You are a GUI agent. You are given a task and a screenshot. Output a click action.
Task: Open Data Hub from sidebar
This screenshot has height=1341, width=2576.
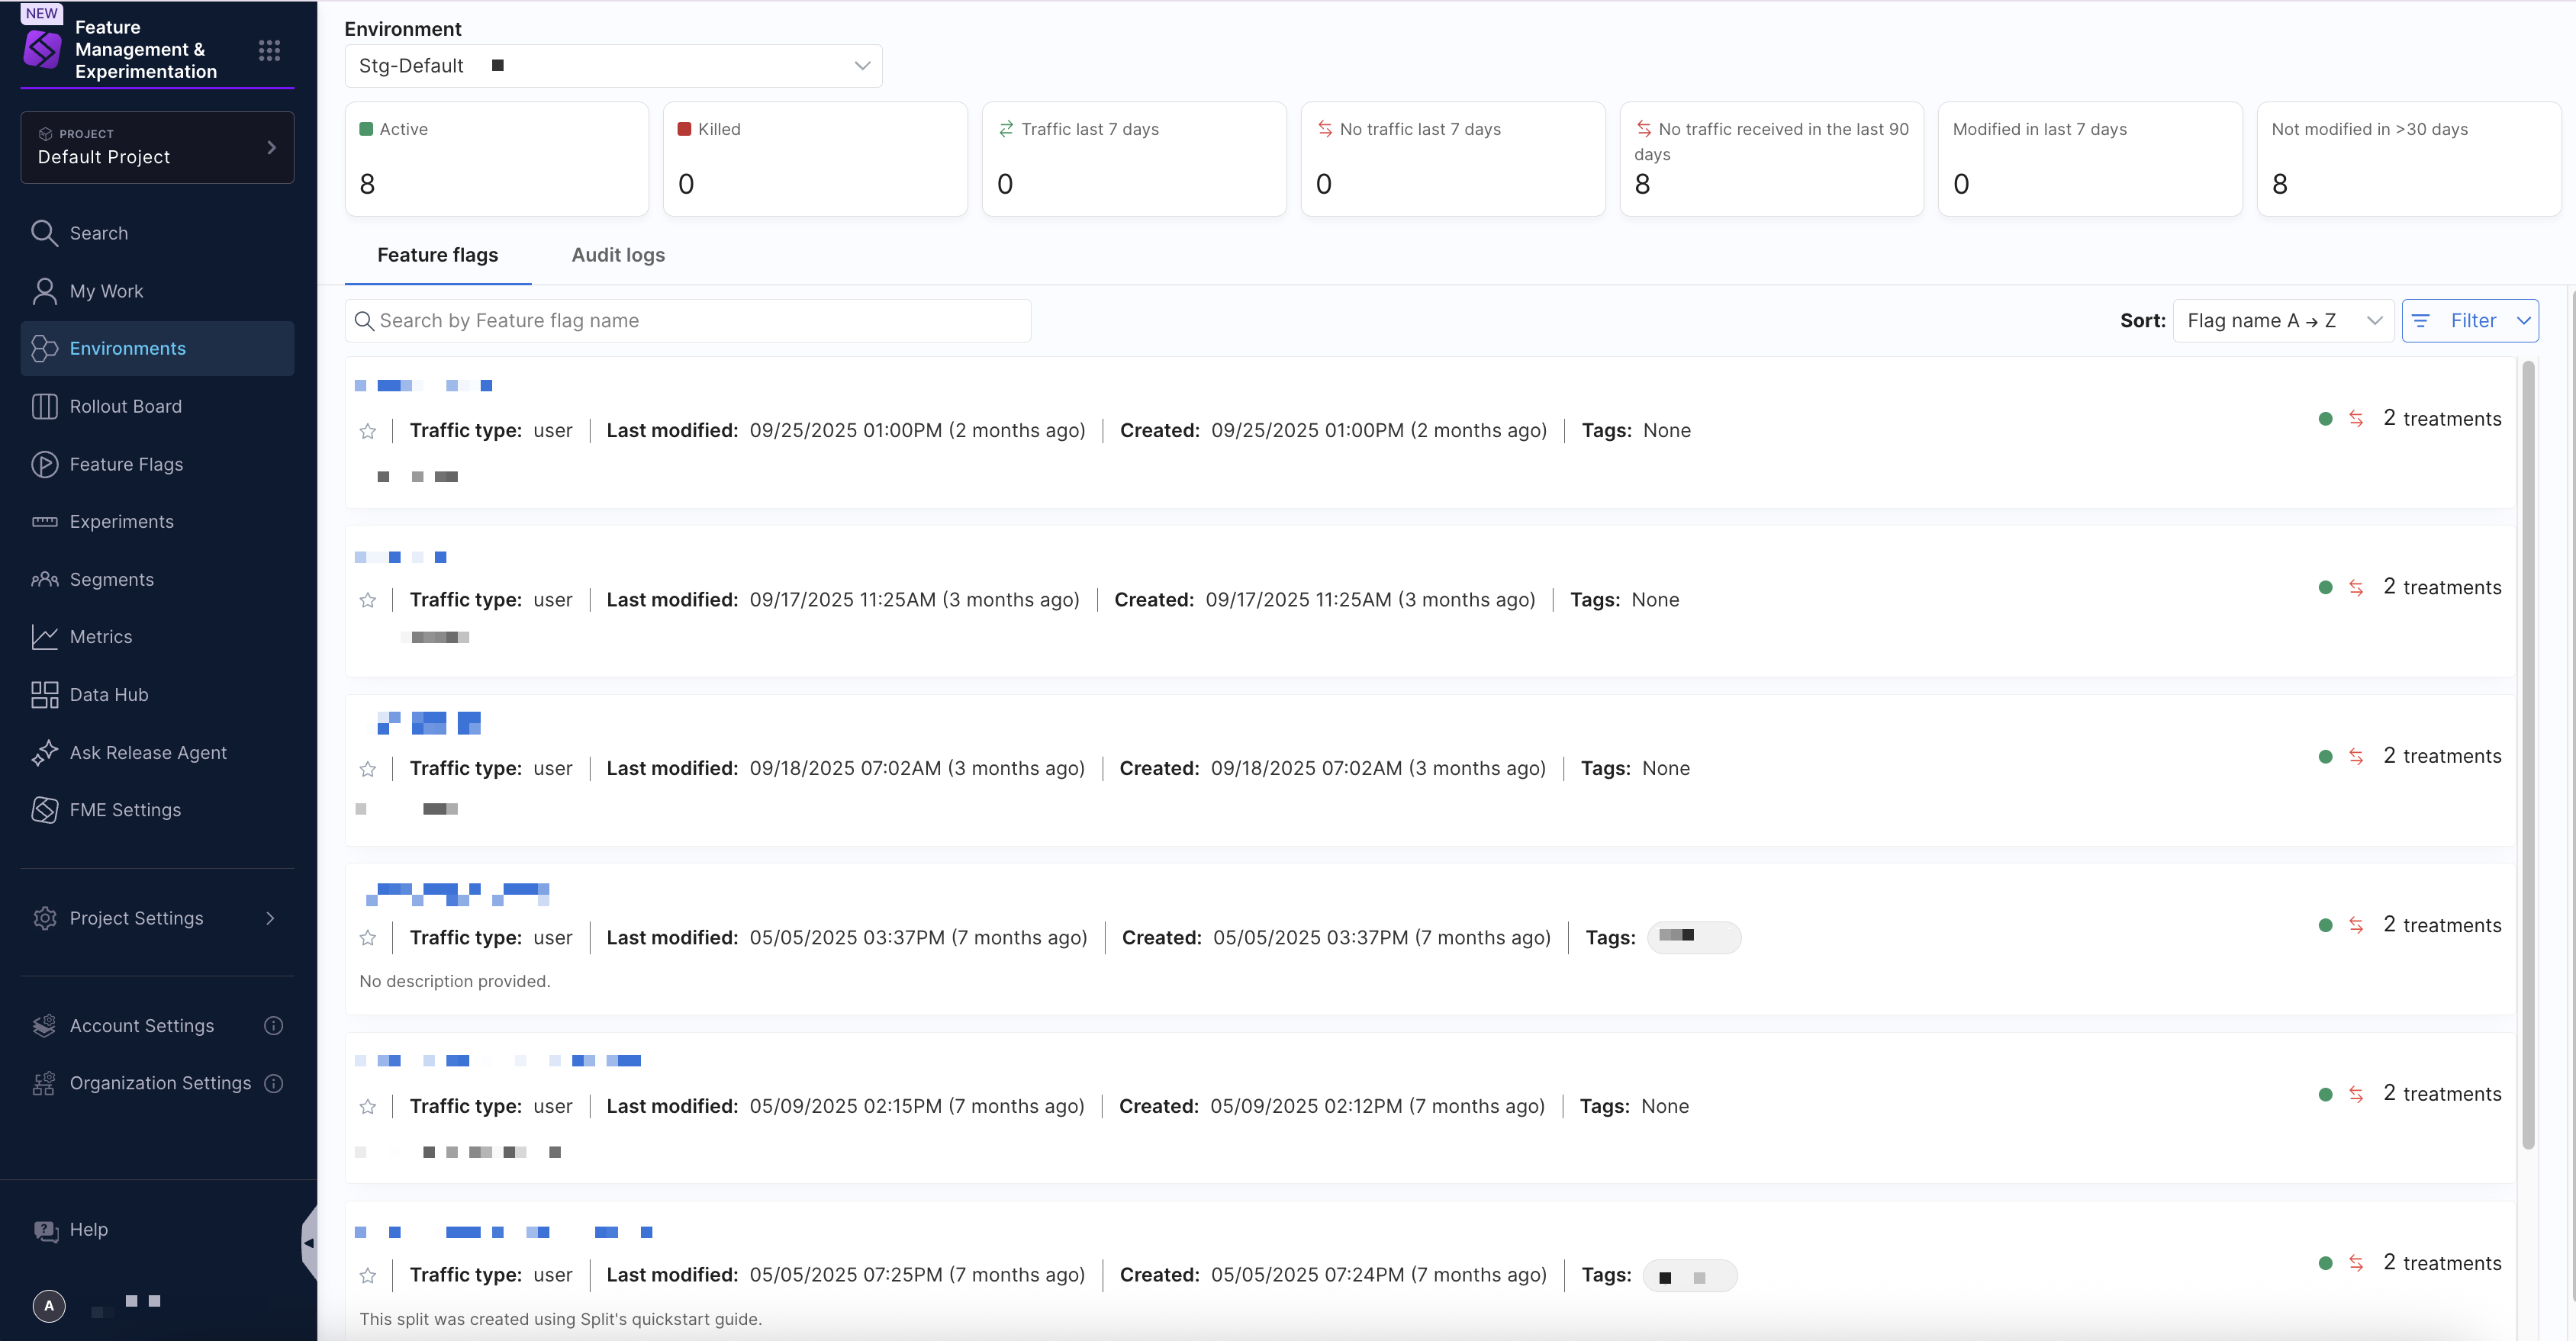click(108, 695)
